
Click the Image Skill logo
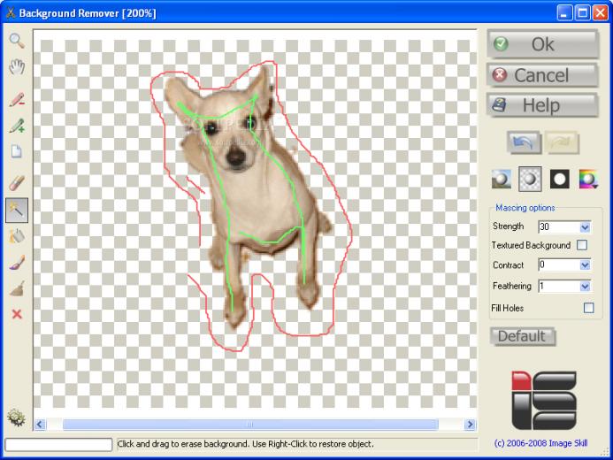(x=544, y=400)
